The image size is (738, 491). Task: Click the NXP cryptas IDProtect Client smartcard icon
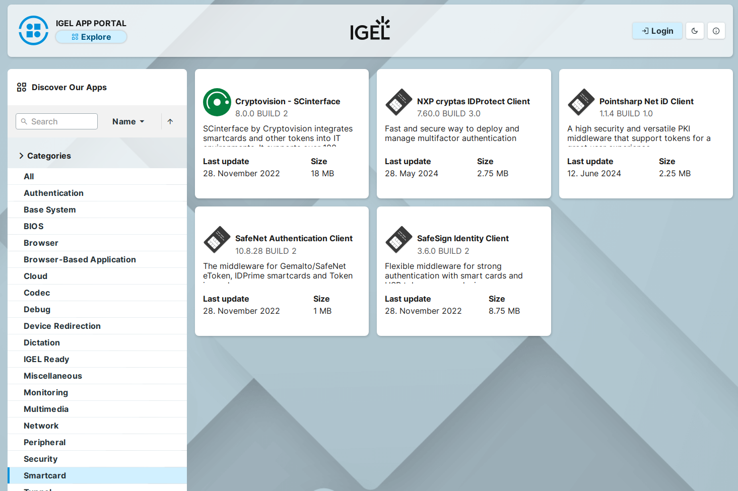click(x=398, y=102)
